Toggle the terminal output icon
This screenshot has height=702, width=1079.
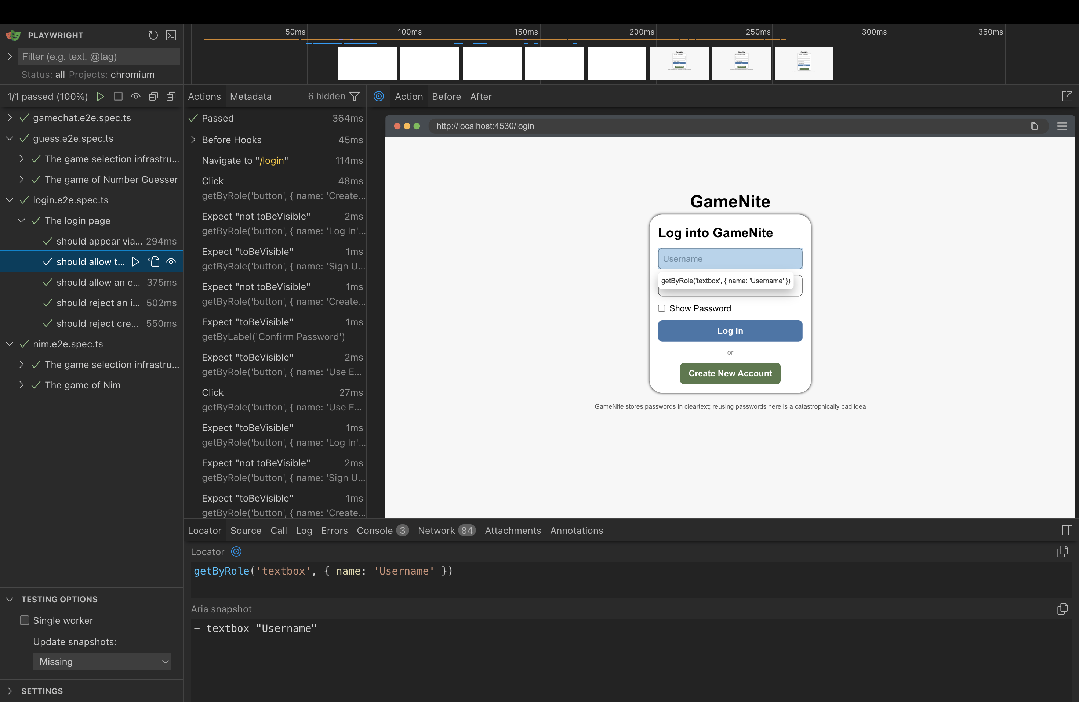click(x=171, y=35)
